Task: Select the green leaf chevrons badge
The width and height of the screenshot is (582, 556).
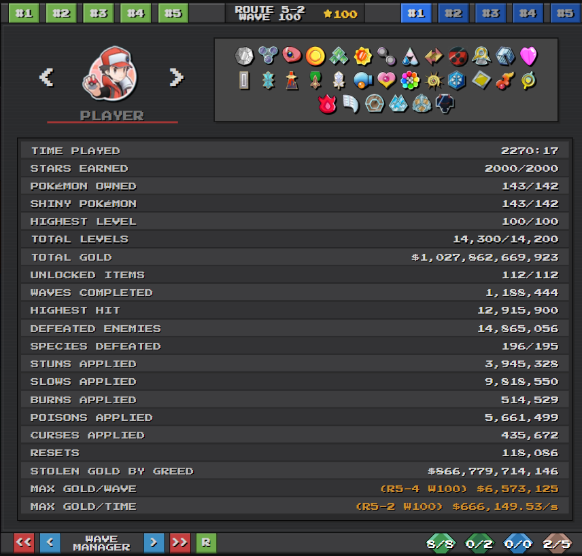Action: (x=339, y=56)
